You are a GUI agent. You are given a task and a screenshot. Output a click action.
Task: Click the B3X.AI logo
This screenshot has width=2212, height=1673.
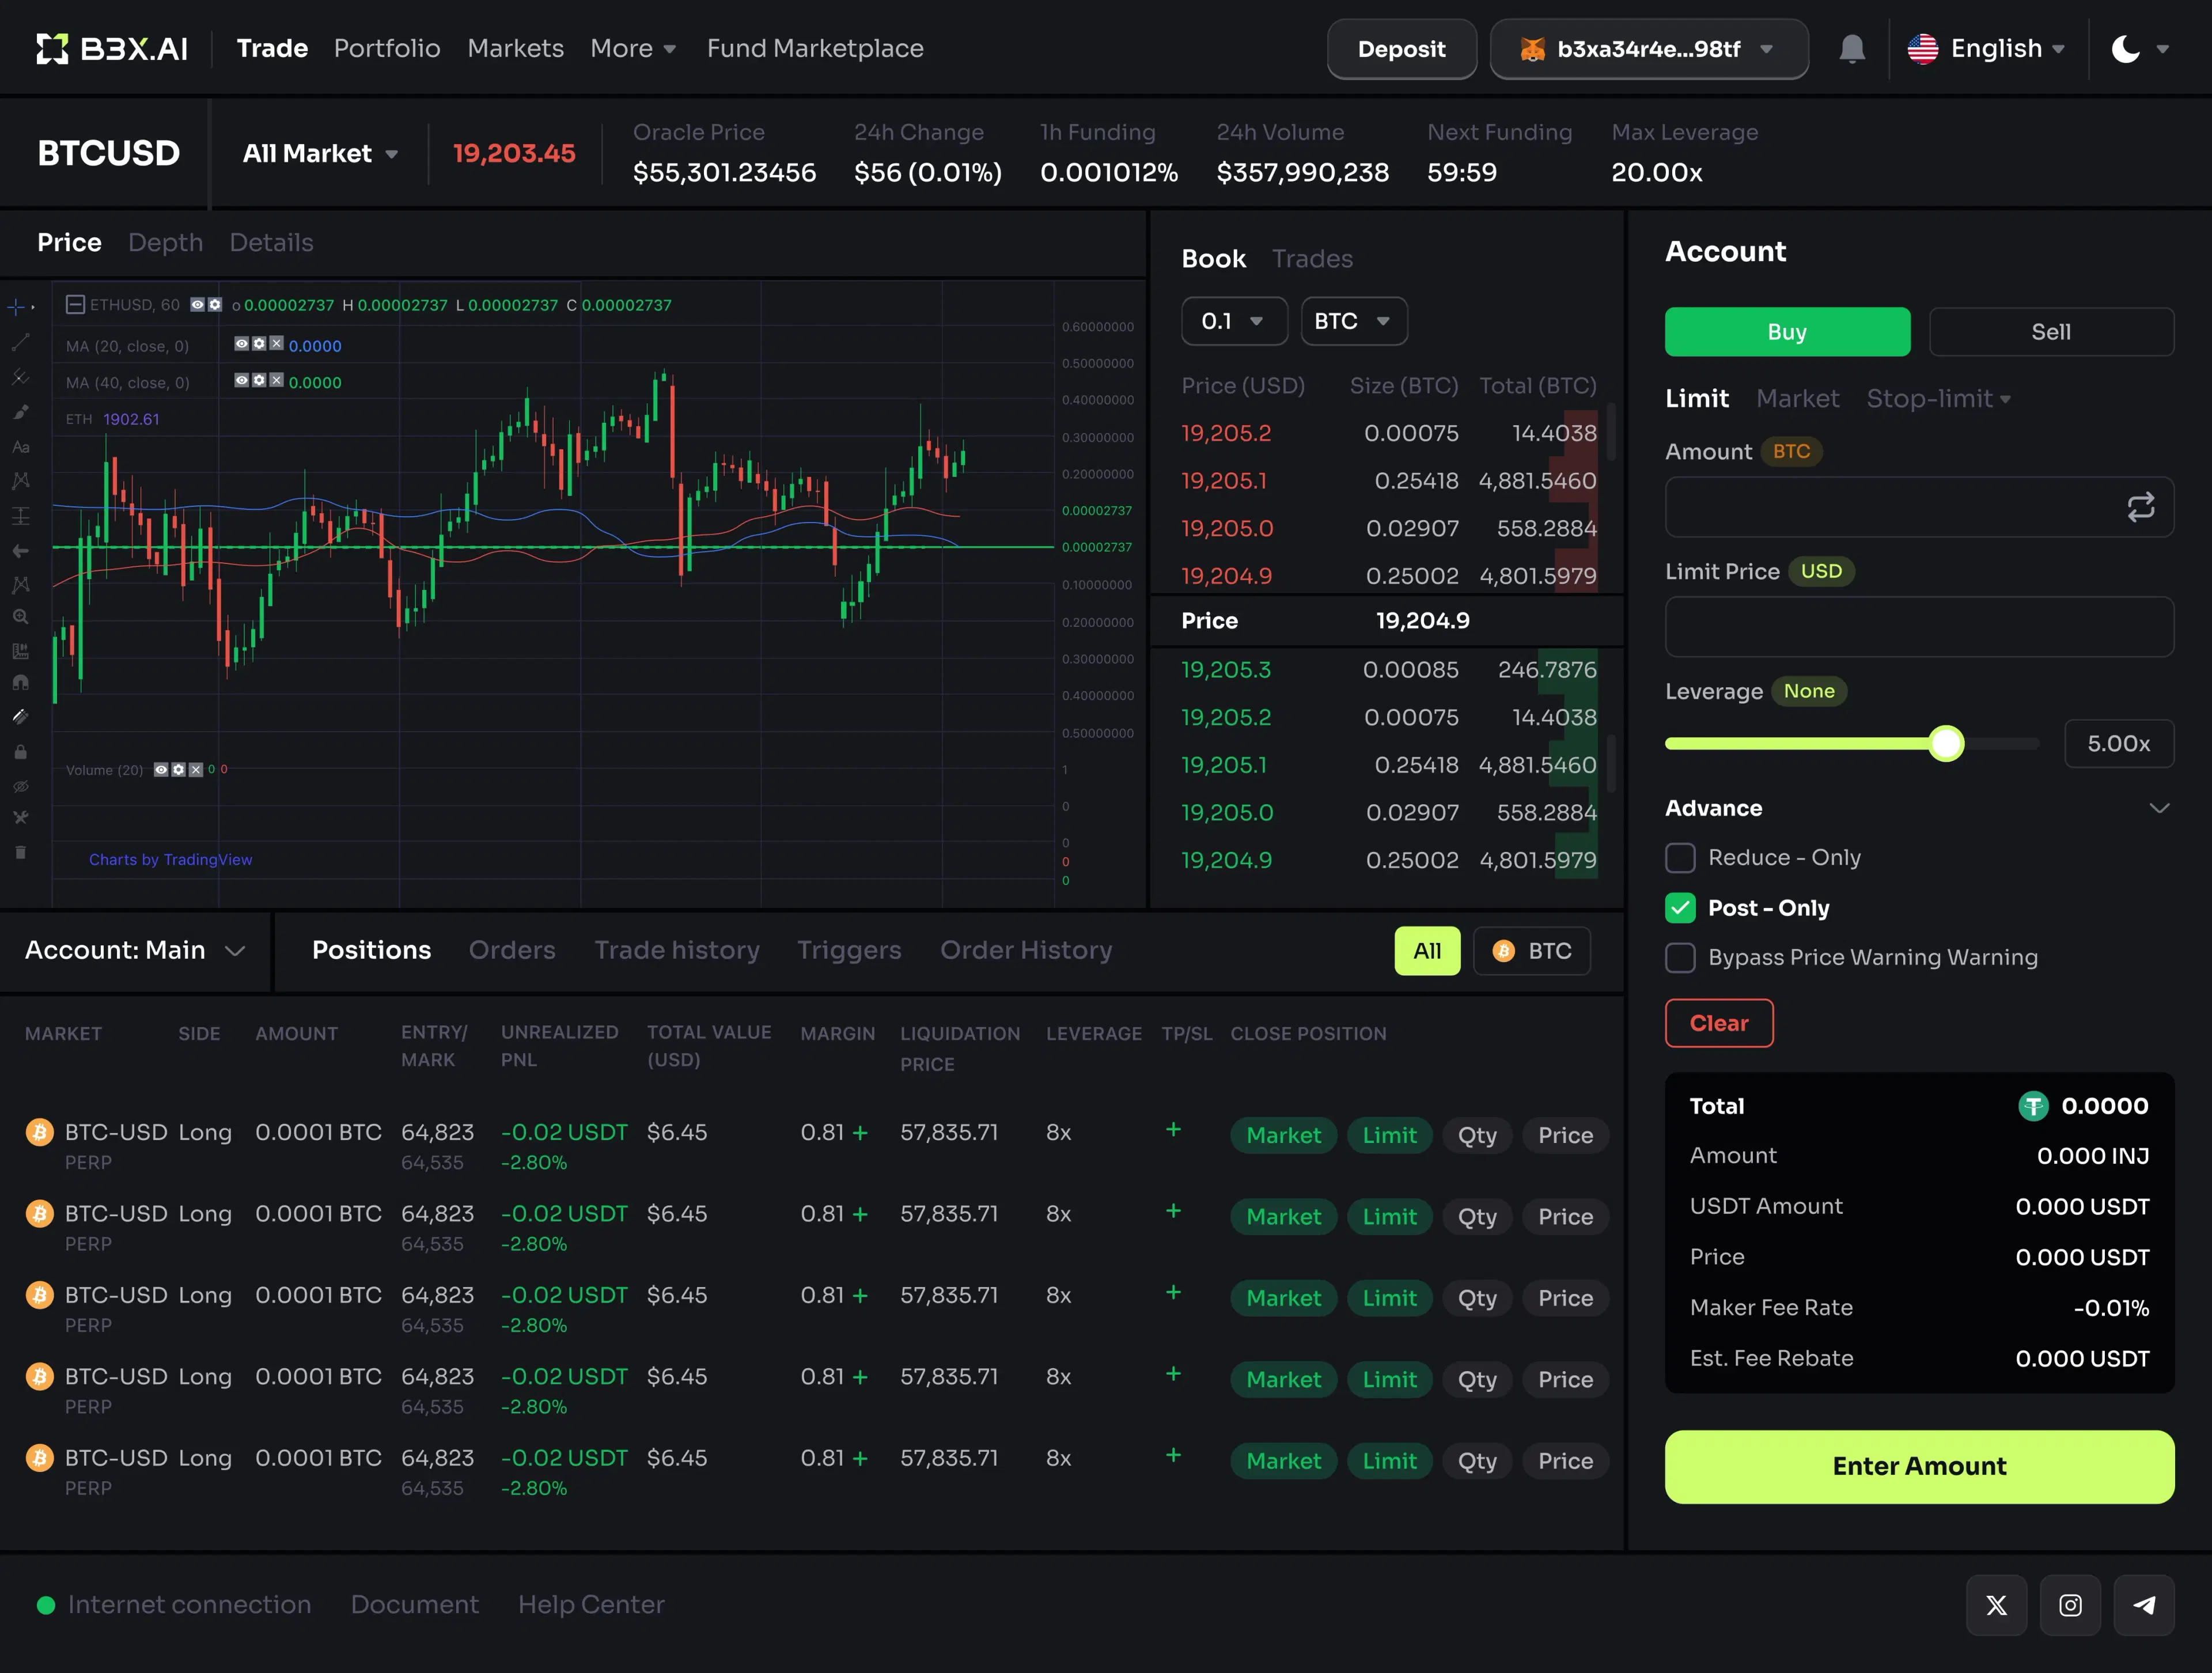click(112, 48)
